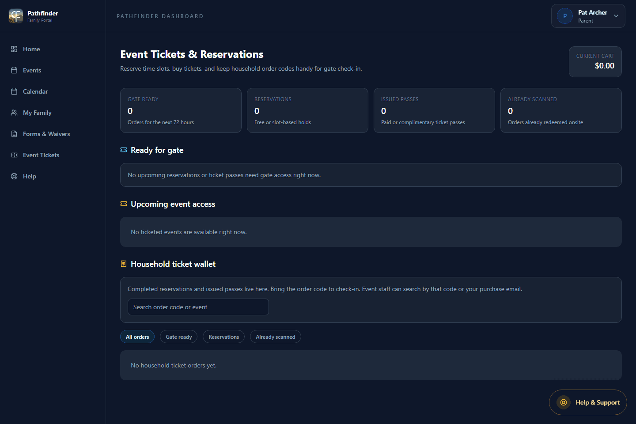Click the Home grid icon in sidebar

pyautogui.click(x=14, y=49)
